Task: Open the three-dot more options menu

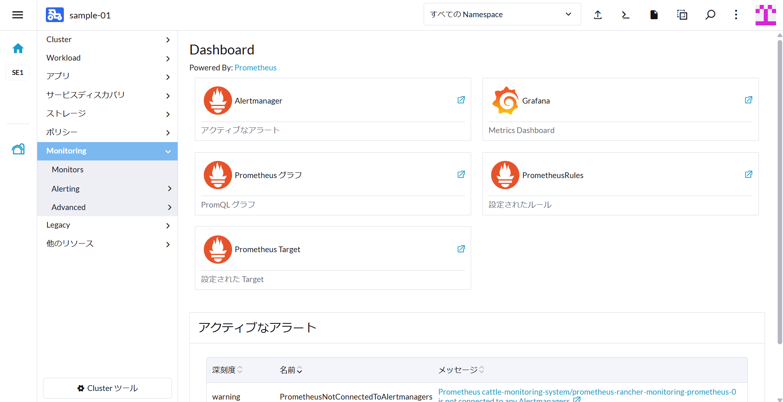Action: [736, 15]
